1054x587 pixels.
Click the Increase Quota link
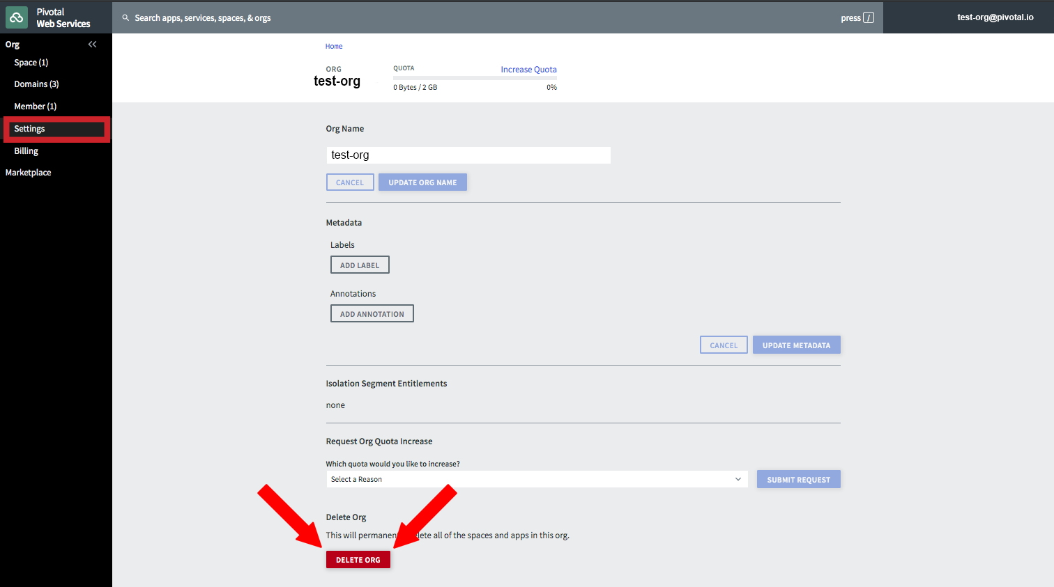pos(528,70)
